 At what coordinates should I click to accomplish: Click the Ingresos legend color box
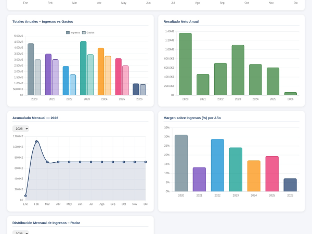pos(68,32)
